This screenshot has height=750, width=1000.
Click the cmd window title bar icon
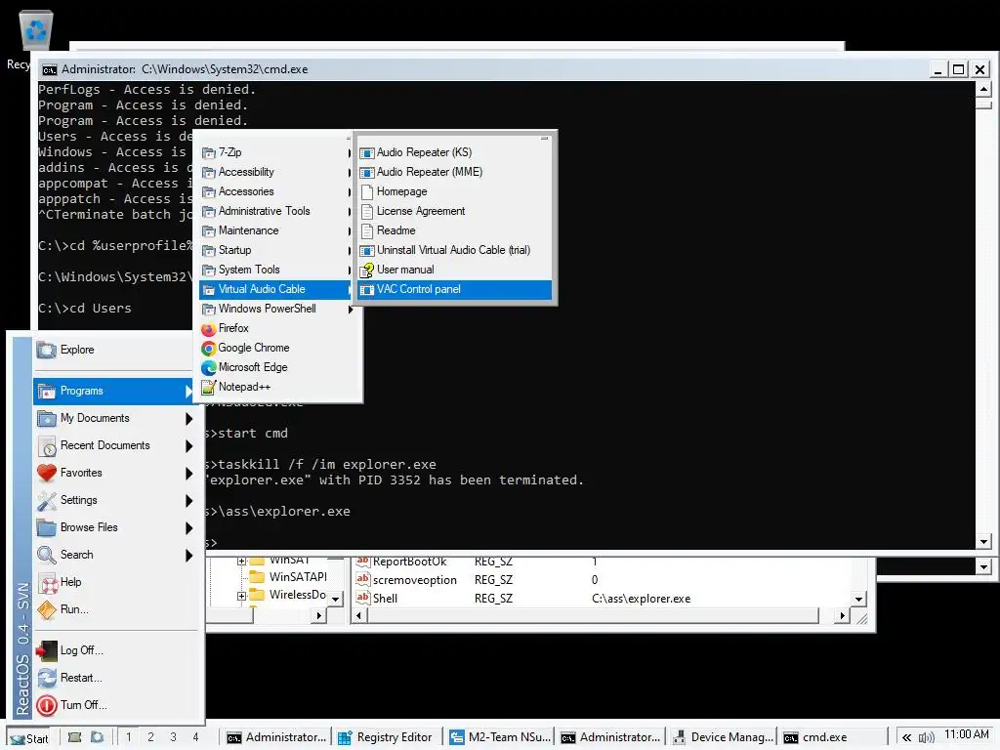click(x=50, y=69)
